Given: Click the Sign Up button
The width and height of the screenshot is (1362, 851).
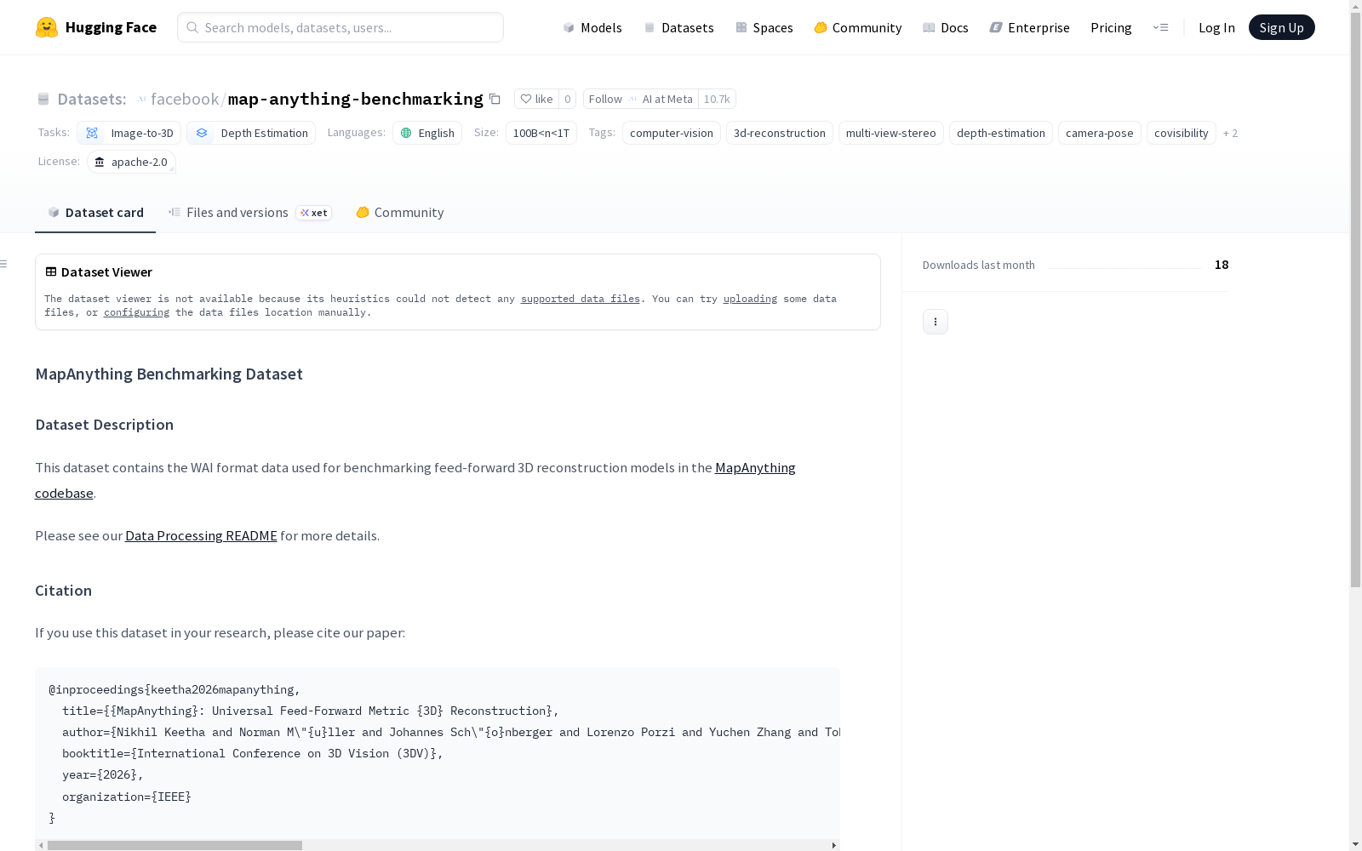Looking at the screenshot, I should 1281,27.
